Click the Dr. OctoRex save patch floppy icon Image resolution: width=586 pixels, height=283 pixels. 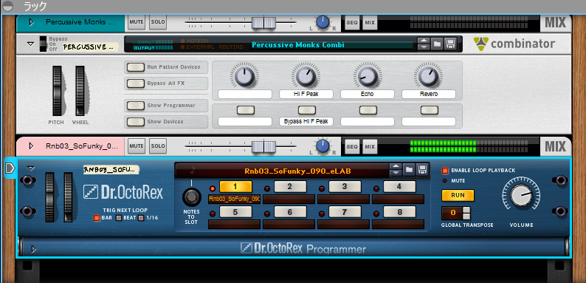422,169
